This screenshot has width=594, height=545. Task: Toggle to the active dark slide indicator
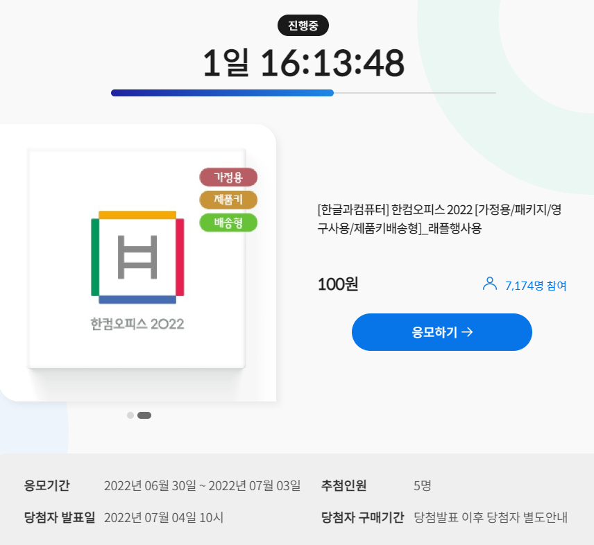tap(144, 416)
